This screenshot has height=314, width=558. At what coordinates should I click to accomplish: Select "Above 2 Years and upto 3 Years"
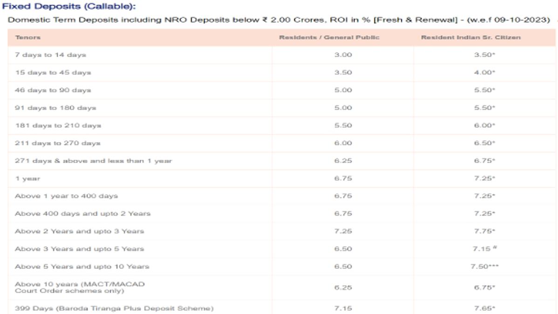pos(79,231)
